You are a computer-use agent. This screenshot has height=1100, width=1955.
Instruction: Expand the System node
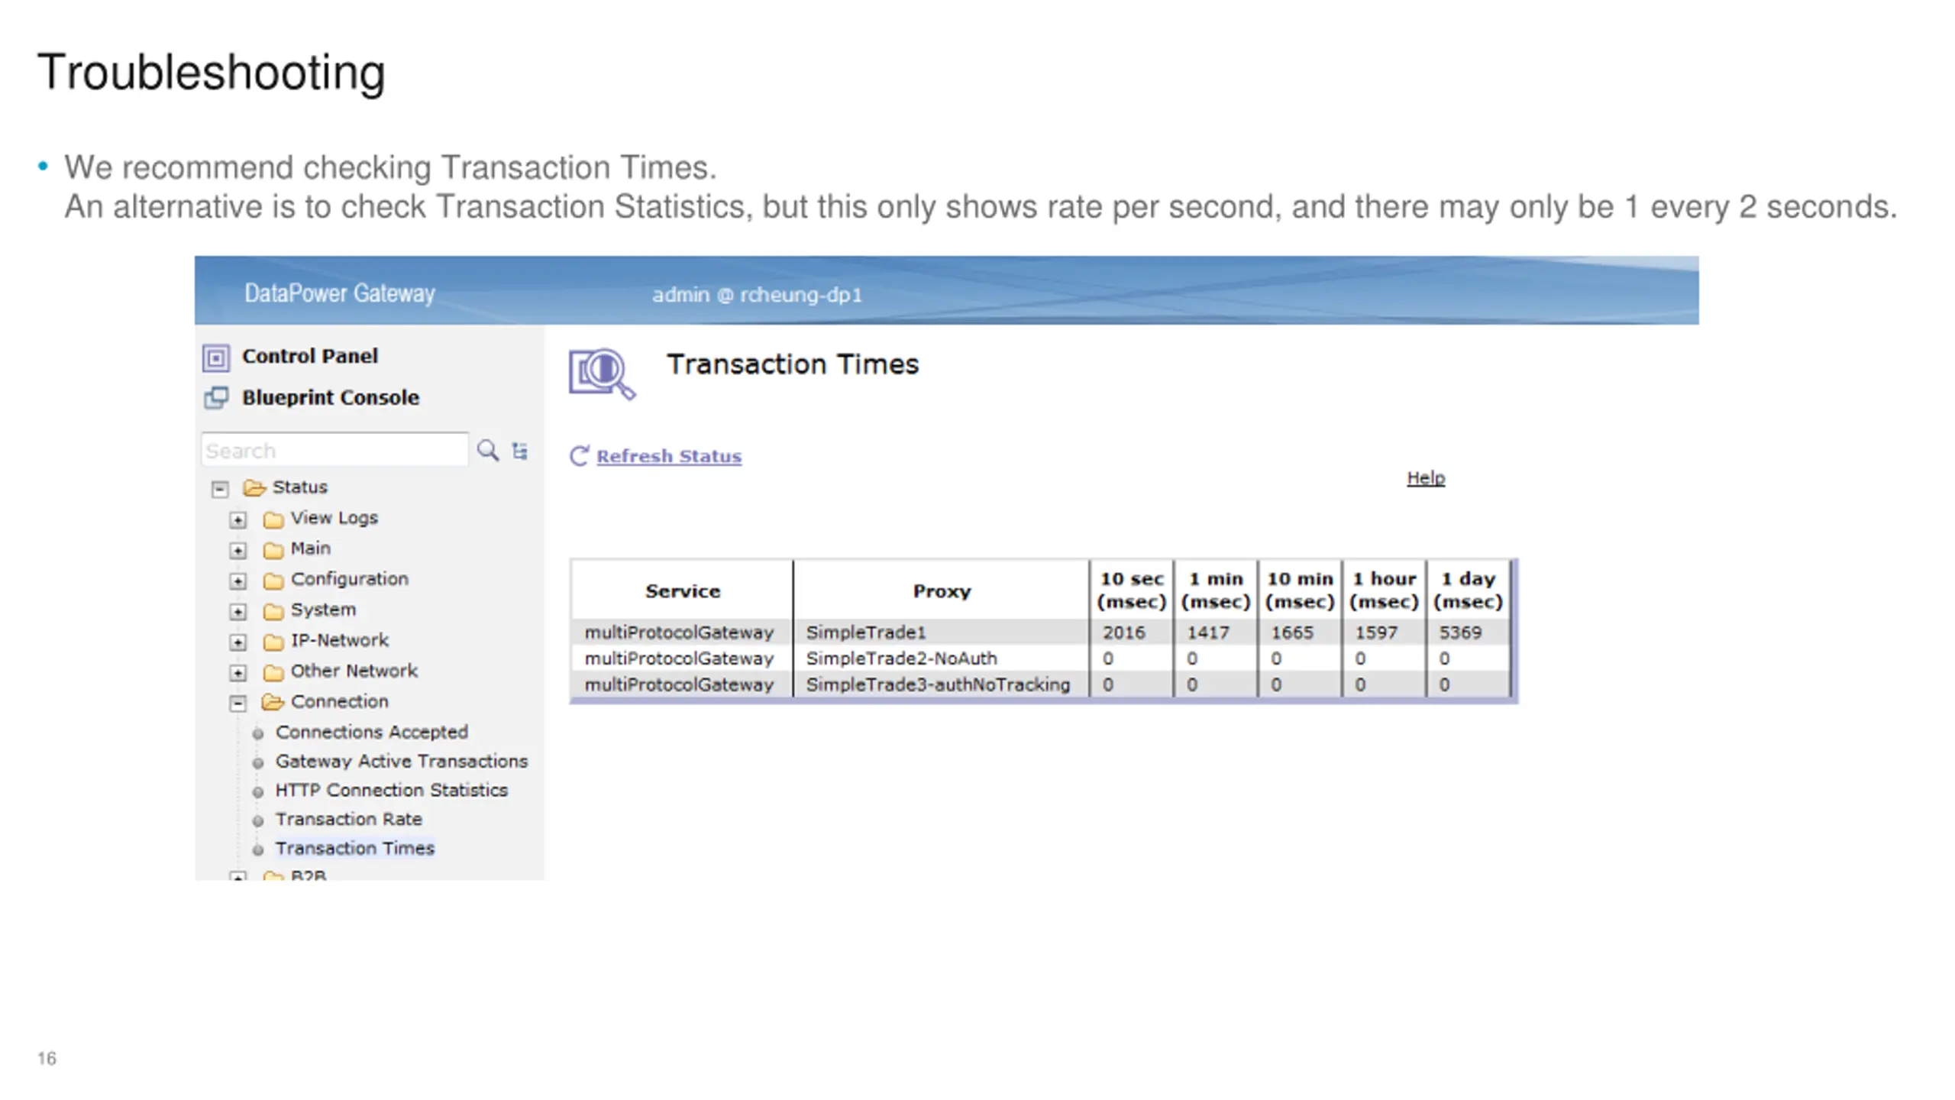pyautogui.click(x=238, y=612)
